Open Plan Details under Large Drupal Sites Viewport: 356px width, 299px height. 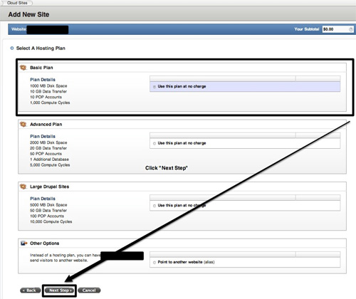43,199
